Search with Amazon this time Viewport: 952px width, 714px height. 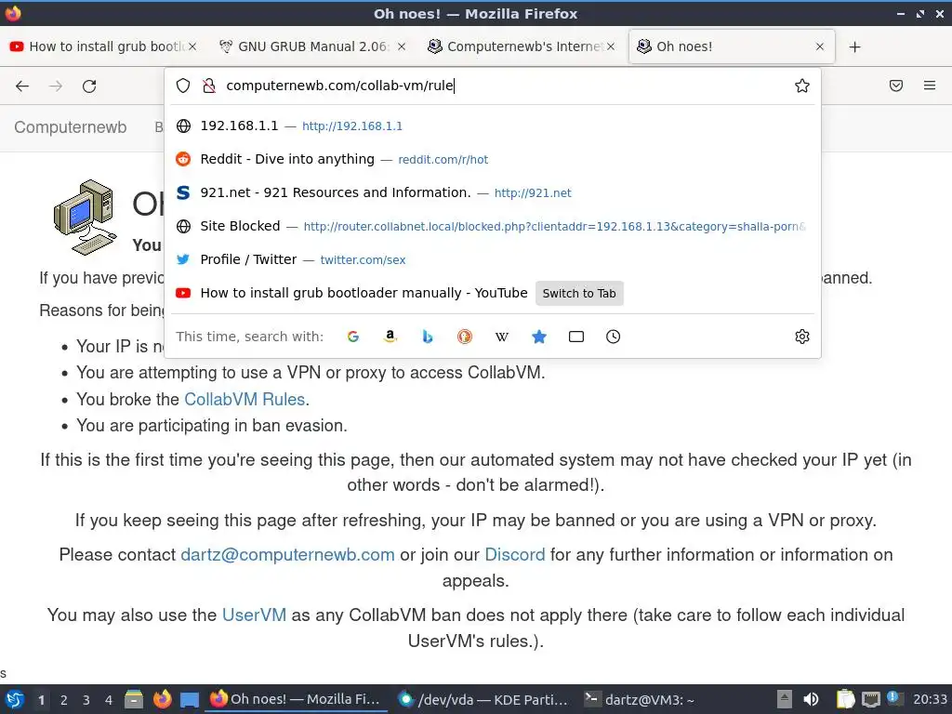coord(390,337)
